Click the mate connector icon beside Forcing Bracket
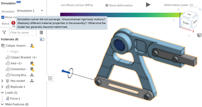This screenshot has width=202, height=107. click(x=32, y=75)
